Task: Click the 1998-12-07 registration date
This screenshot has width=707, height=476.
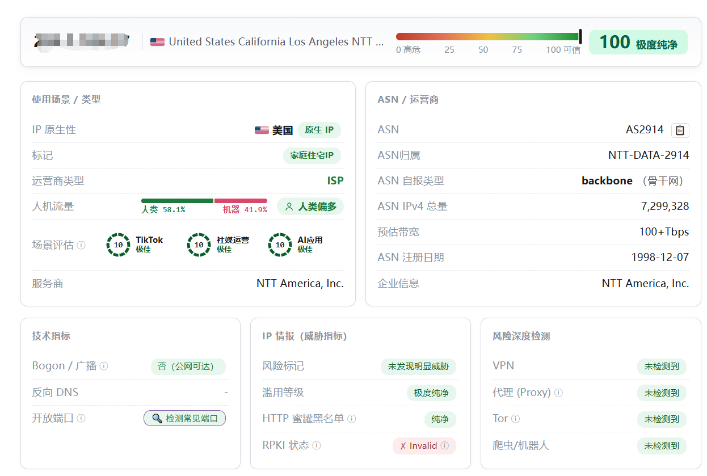Action: click(660, 258)
